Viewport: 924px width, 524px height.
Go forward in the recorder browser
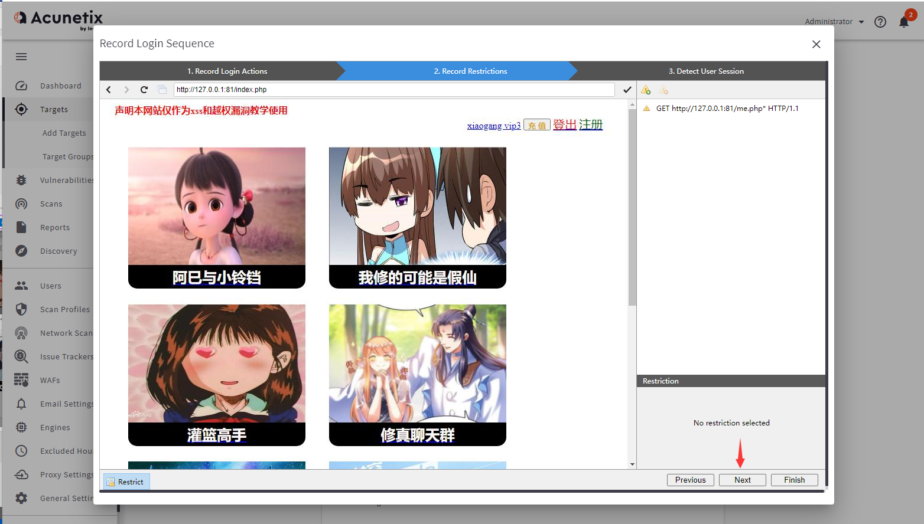[126, 90]
